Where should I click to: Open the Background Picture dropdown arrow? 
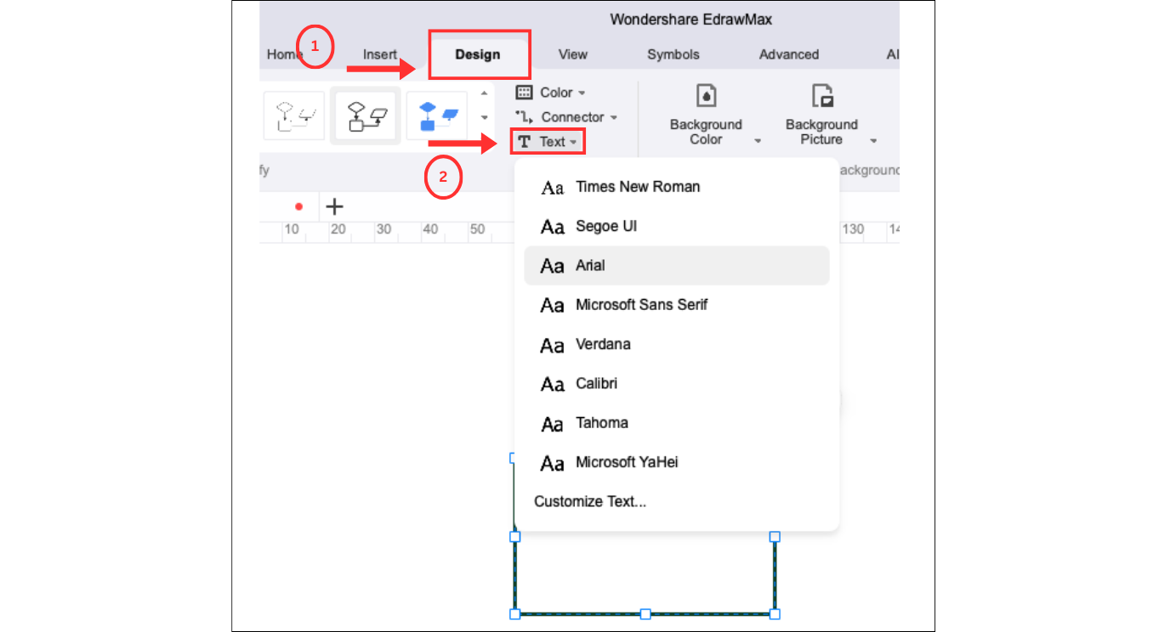873,141
